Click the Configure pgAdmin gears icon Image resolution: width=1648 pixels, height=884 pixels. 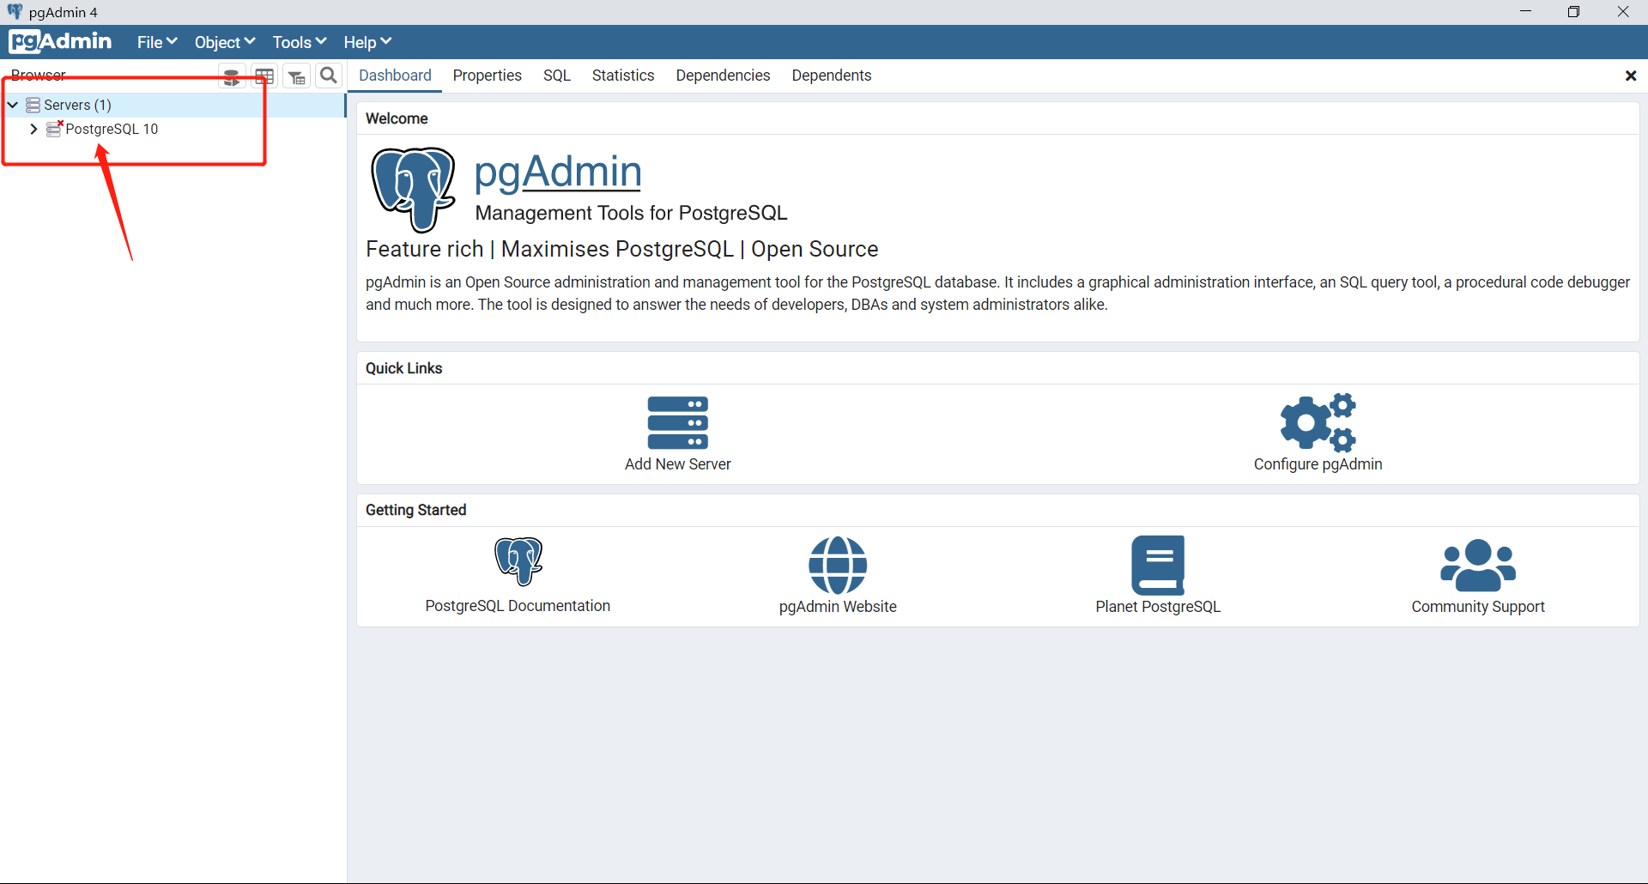point(1318,422)
